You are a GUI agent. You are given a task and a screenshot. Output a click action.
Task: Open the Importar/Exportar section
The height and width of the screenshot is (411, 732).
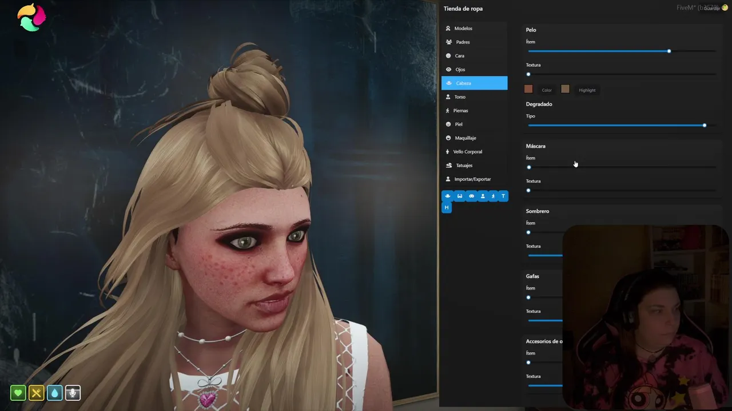(x=474, y=179)
